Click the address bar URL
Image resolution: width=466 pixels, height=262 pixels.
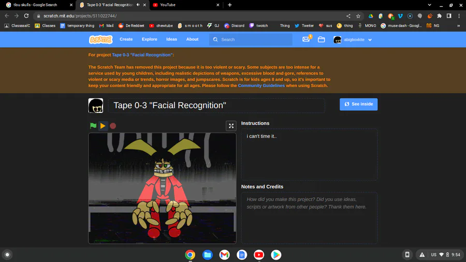click(x=80, y=16)
